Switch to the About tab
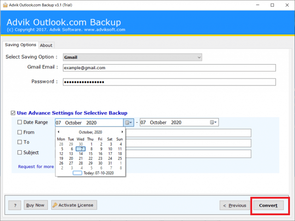 46,45
